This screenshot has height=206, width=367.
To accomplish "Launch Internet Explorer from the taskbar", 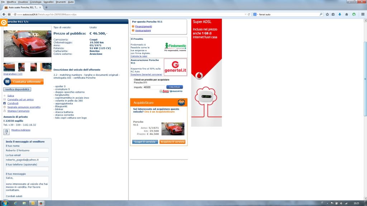I will (15, 203).
